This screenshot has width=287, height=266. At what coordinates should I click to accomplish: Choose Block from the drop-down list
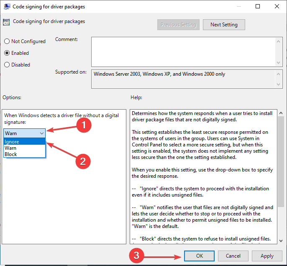[11, 154]
